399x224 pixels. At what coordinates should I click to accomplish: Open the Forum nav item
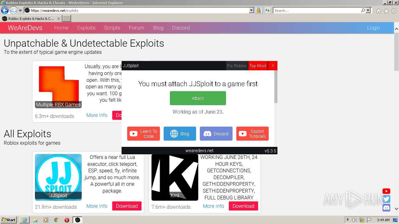pyautogui.click(x=137, y=28)
